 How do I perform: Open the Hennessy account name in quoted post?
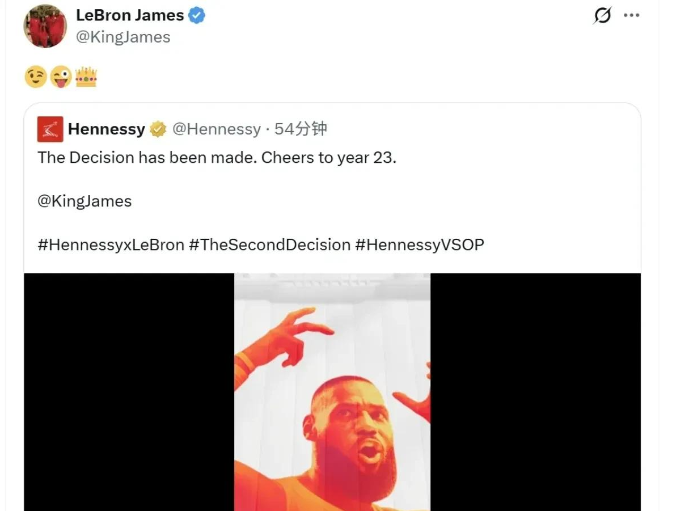click(107, 129)
